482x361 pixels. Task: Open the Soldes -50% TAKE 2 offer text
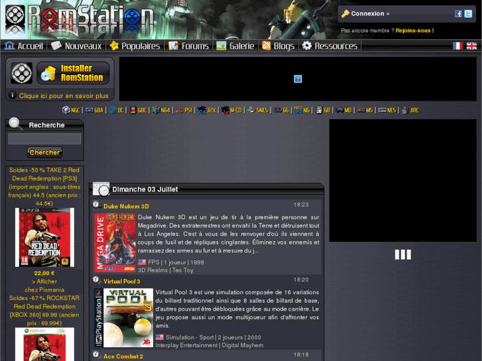44,187
